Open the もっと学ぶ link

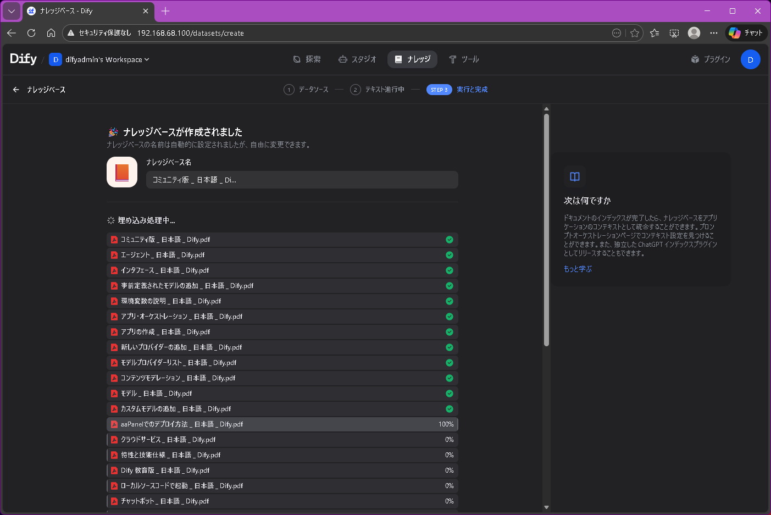(578, 269)
